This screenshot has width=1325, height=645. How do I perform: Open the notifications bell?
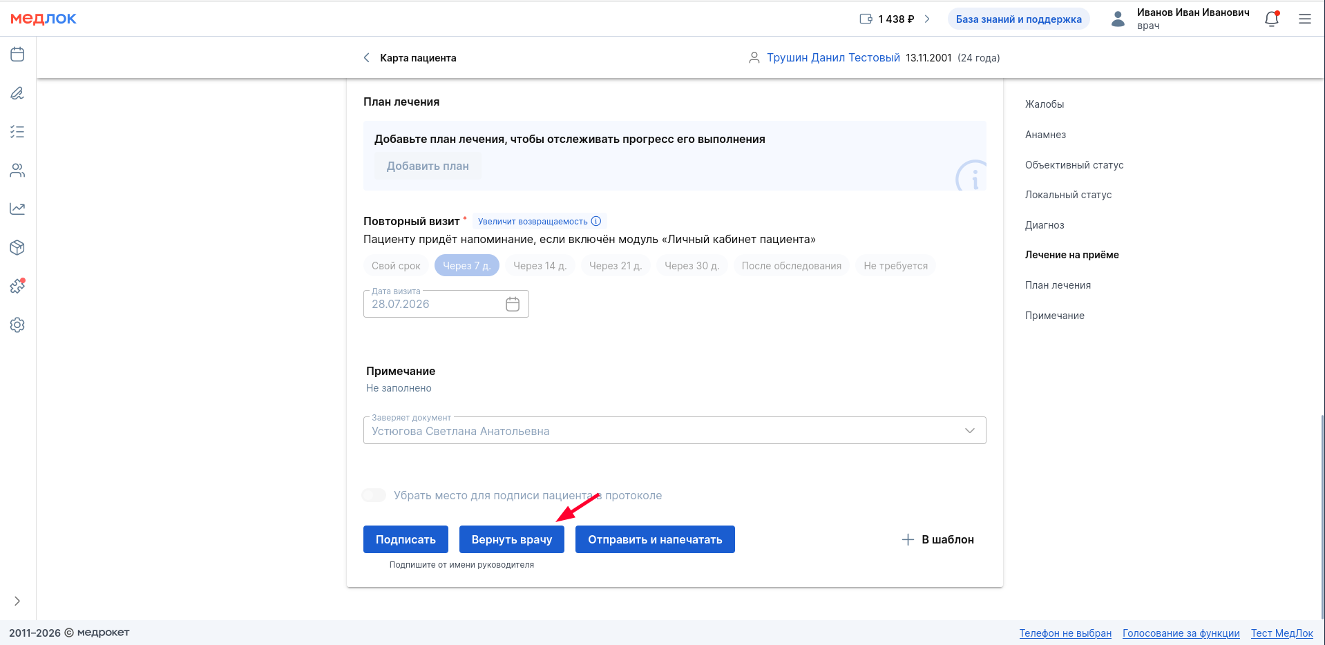point(1272,19)
